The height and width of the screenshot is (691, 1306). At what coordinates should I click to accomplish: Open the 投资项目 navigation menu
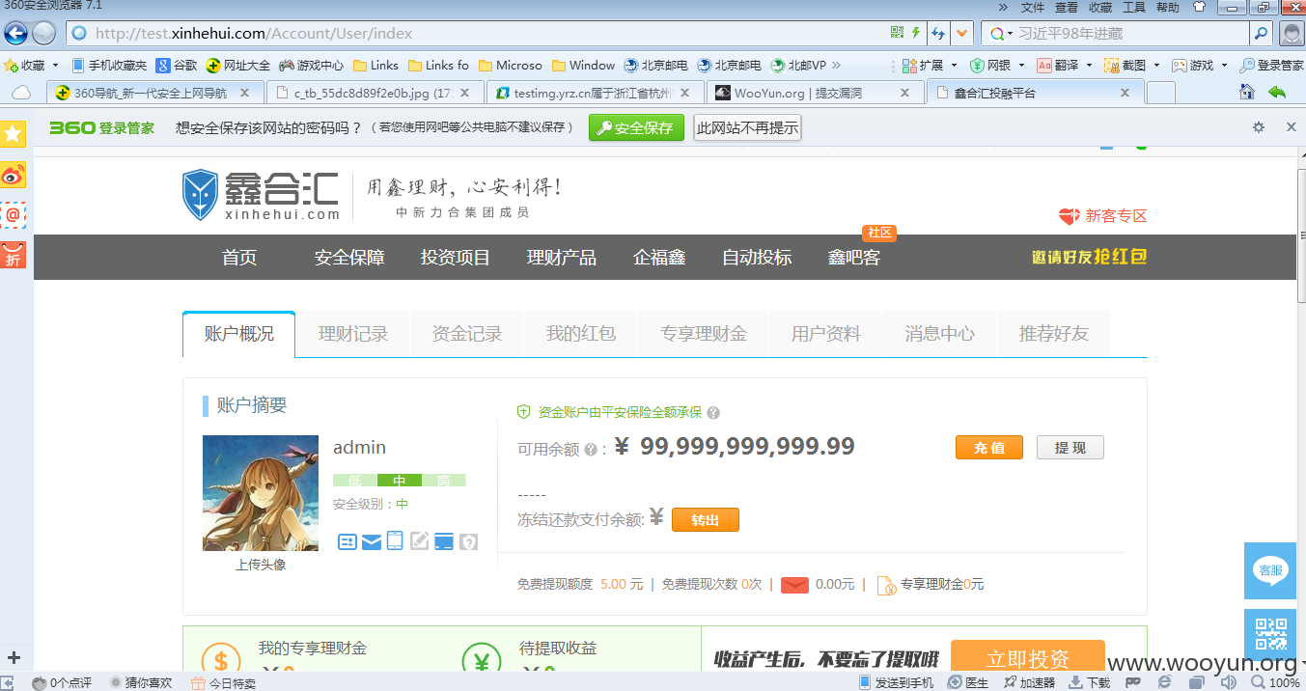tap(456, 258)
